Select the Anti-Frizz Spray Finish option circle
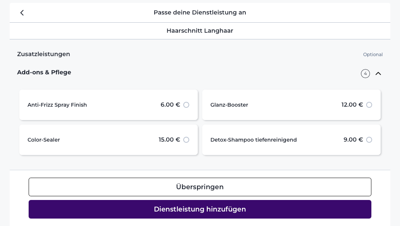 coord(186,105)
